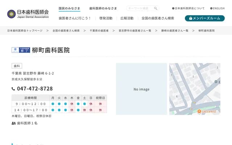Image resolution: width=232 pixels, height=145 pixels.
Task: Click the search magnifier icon
Action: (156, 8)
